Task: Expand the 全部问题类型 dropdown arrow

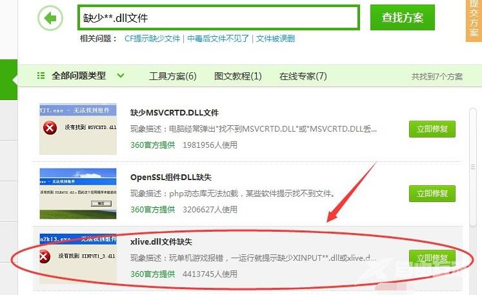Action: pos(121,76)
